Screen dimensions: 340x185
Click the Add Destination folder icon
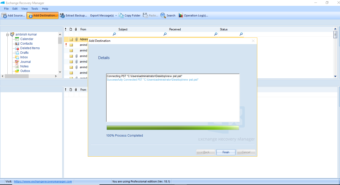point(30,15)
